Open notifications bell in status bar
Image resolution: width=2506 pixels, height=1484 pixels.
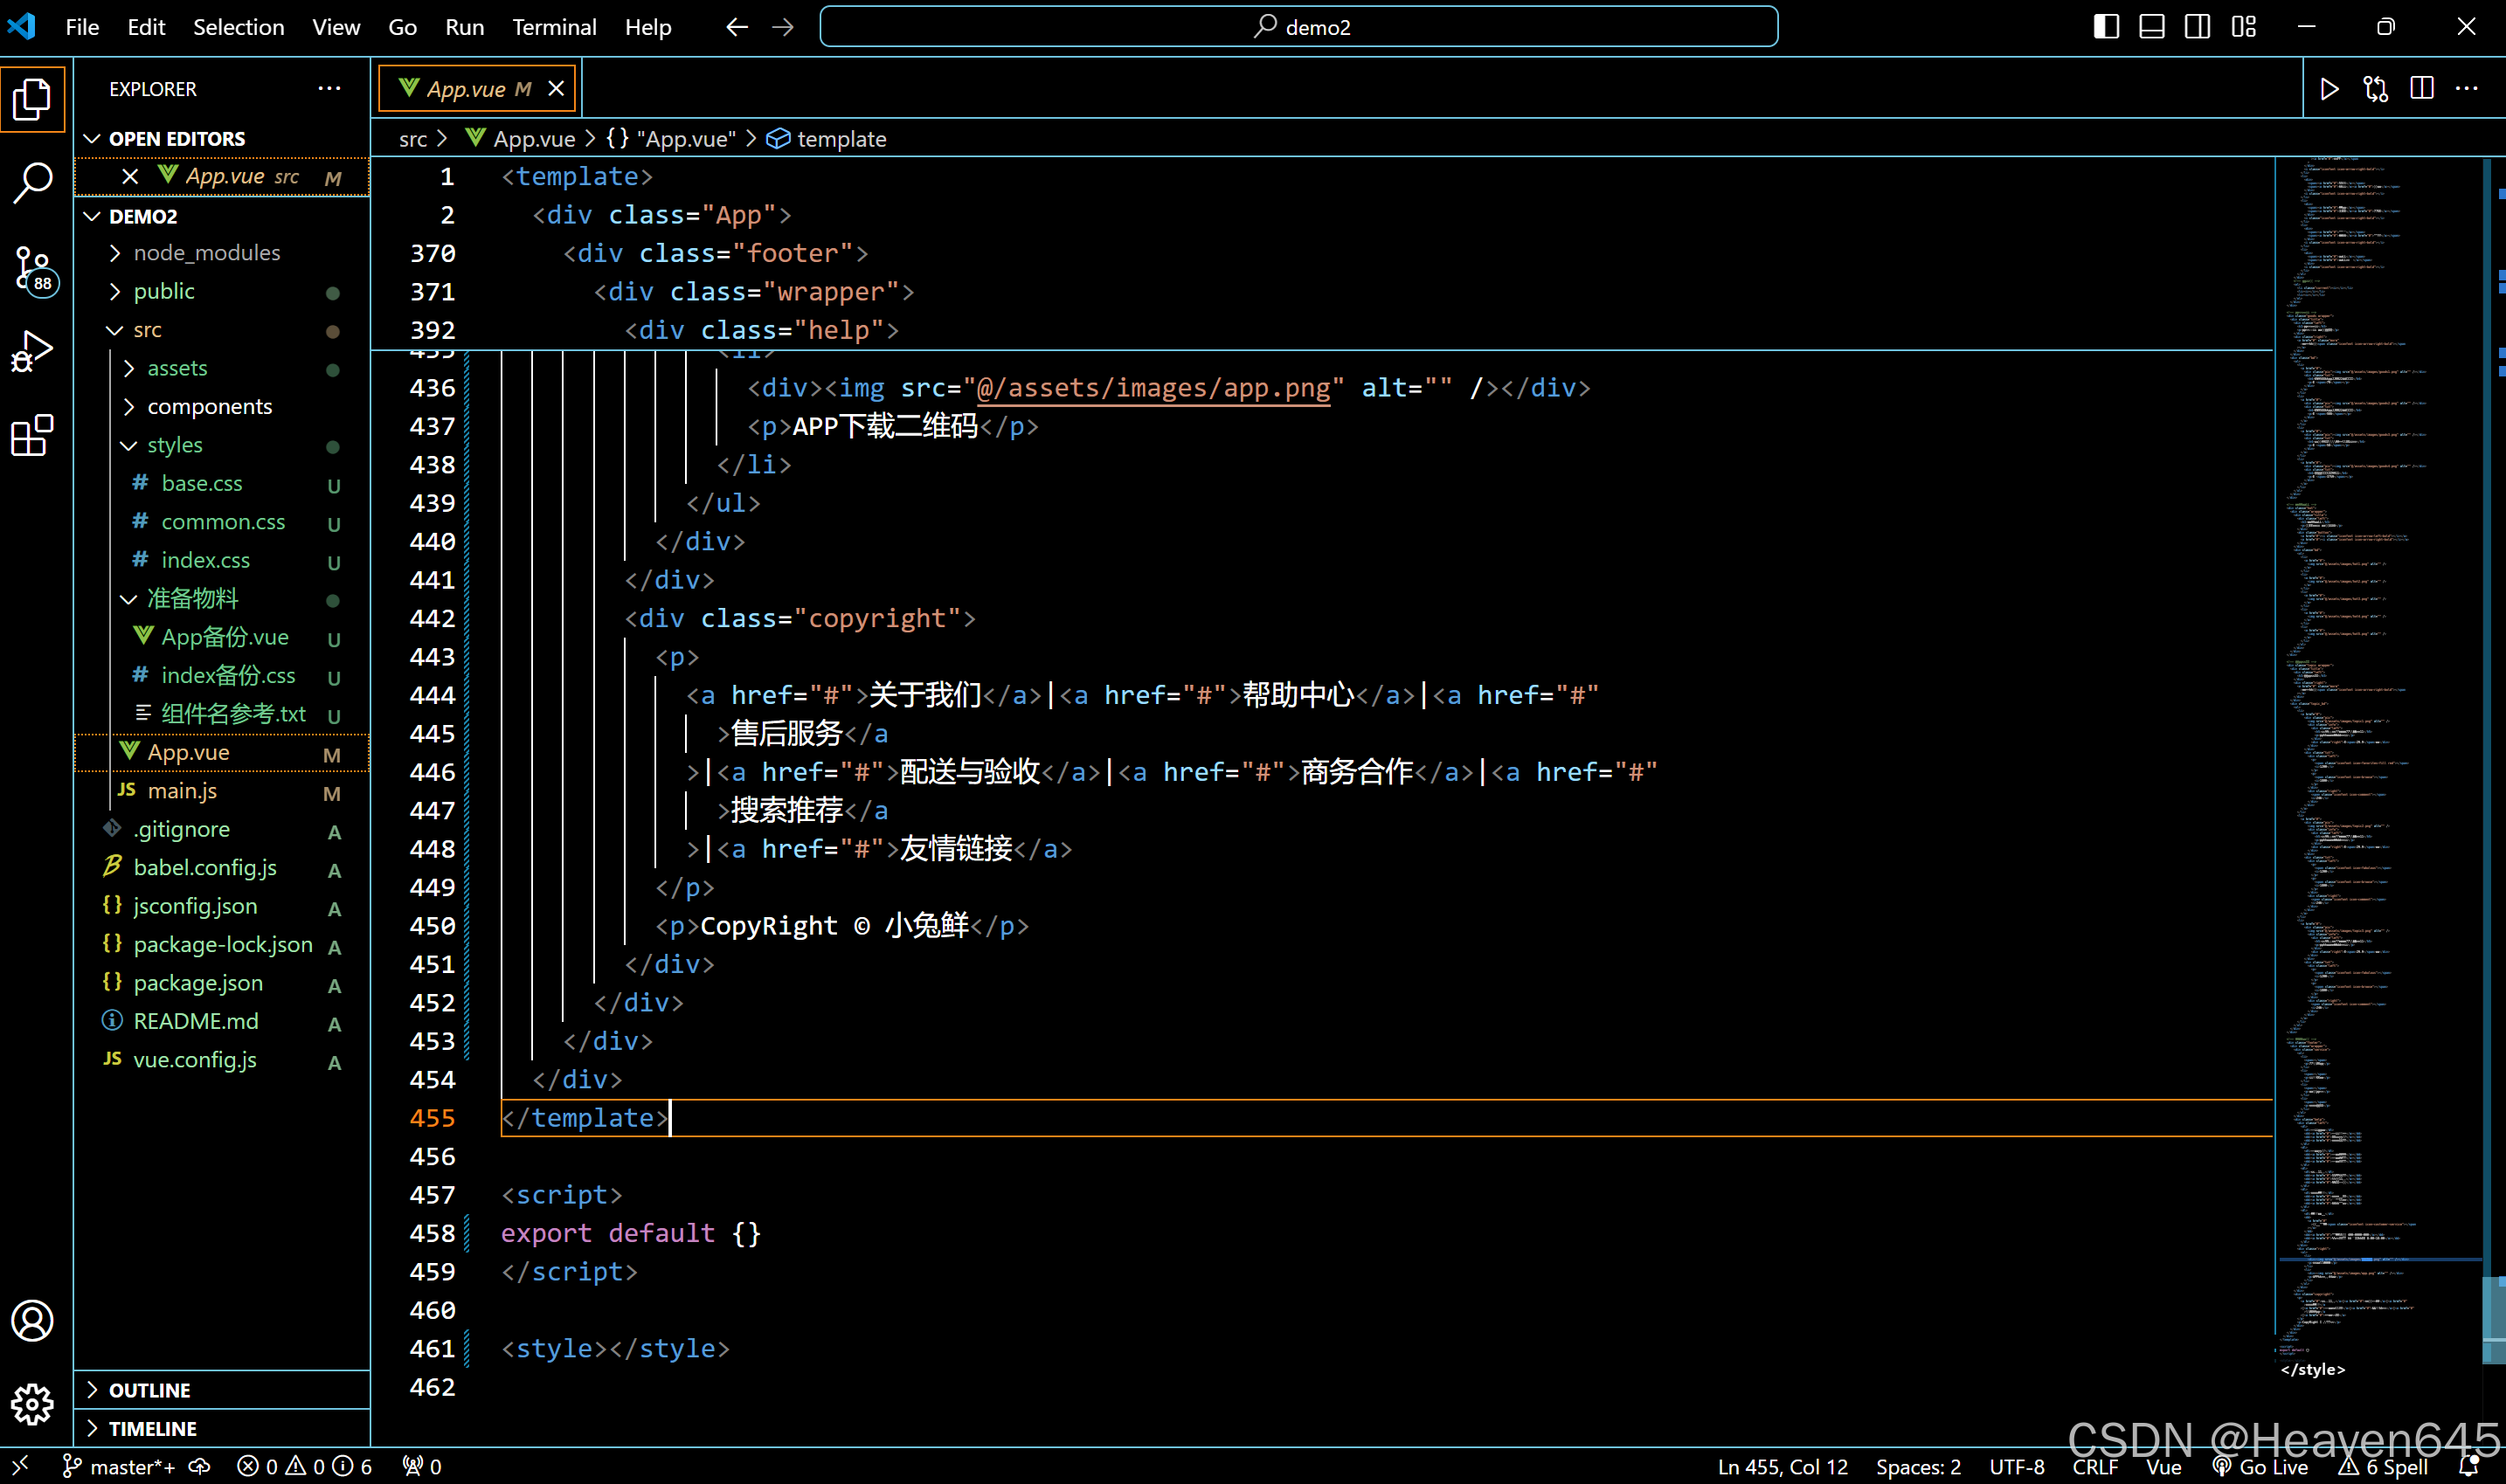(x=2468, y=1466)
